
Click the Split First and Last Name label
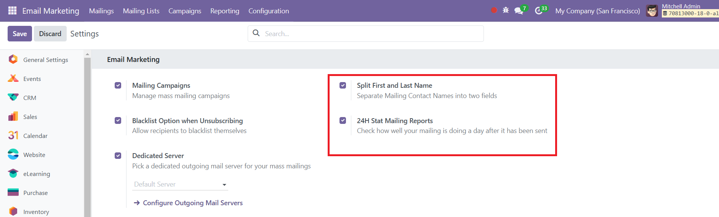(394, 86)
